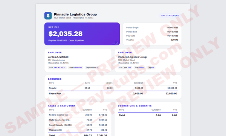226x136 pixels.
Task: Click the dollar sign company logo icon
Action: [x=48, y=15]
